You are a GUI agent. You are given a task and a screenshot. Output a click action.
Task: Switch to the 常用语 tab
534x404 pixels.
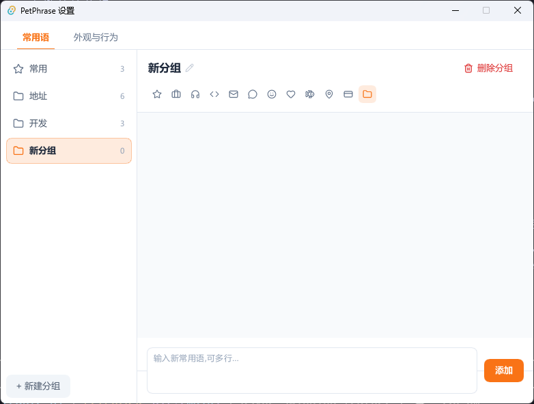[x=36, y=37]
